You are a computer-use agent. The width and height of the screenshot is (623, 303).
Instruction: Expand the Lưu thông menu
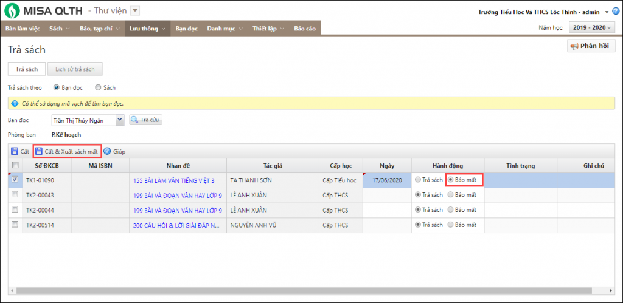147,29
